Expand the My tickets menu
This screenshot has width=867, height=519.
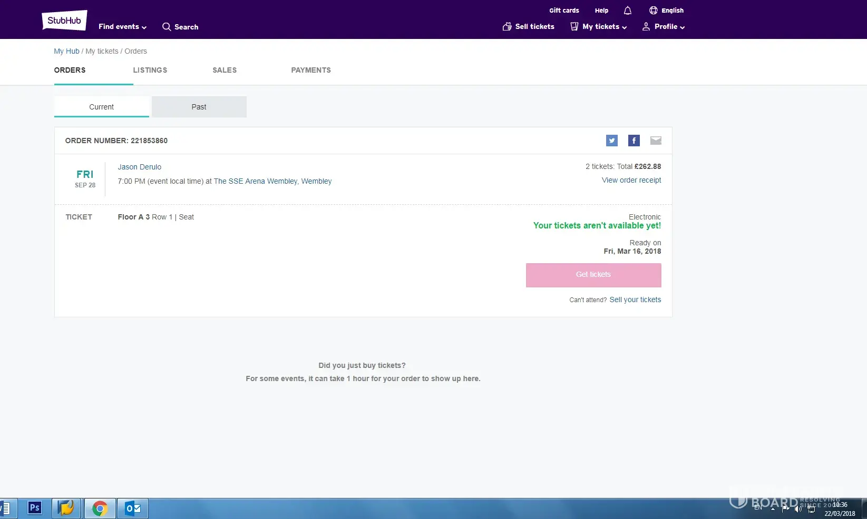click(x=599, y=27)
